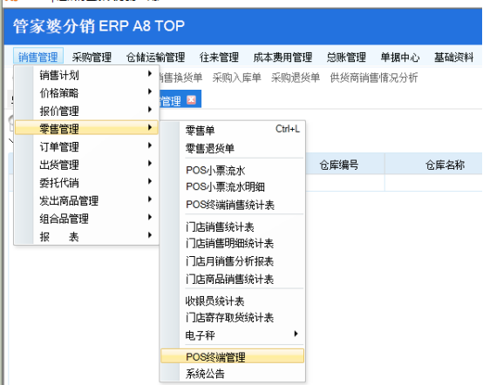
Task: Click the 销售管理 menu bar item
Action: pyautogui.click(x=38, y=57)
